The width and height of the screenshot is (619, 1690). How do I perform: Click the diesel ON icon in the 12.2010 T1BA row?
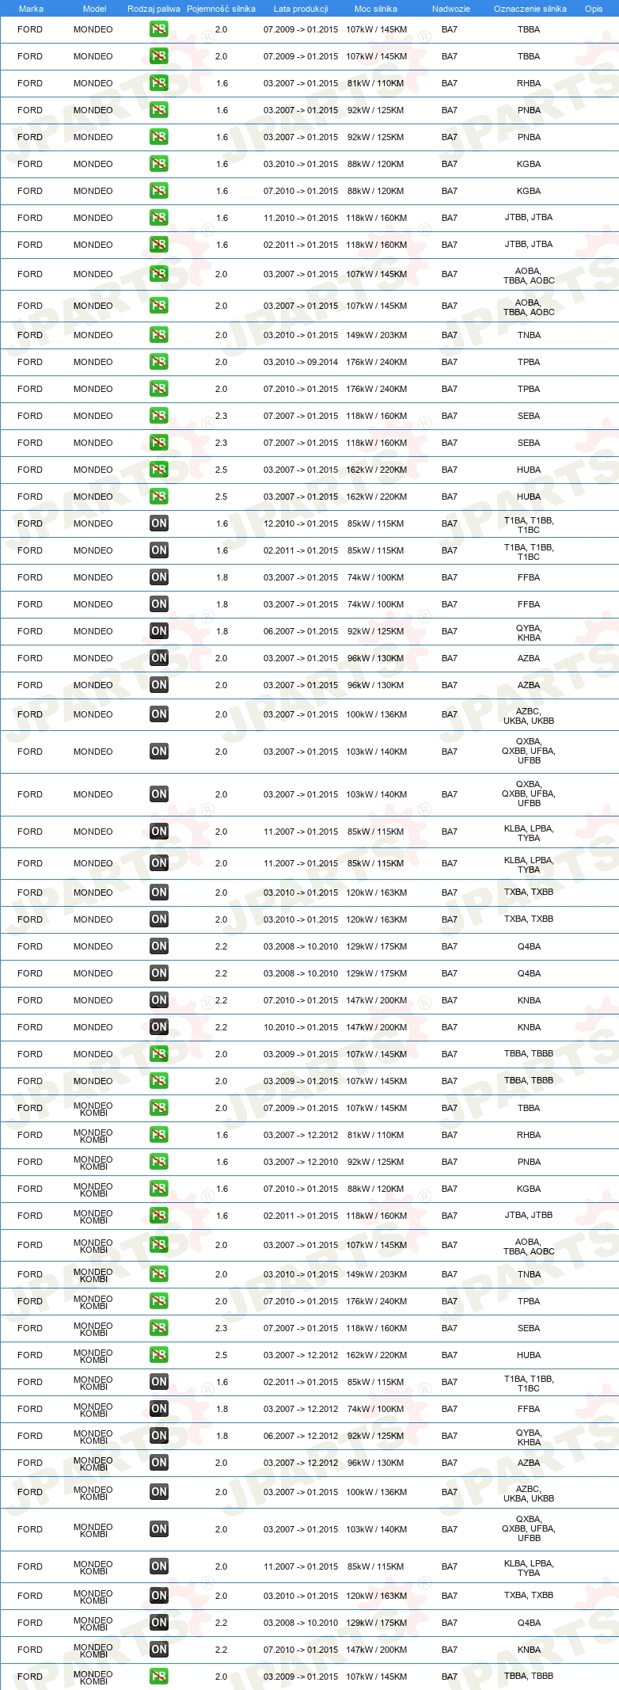click(158, 523)
